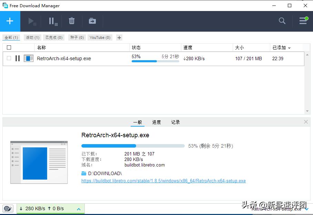The width and height of the screenshot is (313, 215).
Task: Pause RetroArch download using its row pause control
Action: click(18, 58)
